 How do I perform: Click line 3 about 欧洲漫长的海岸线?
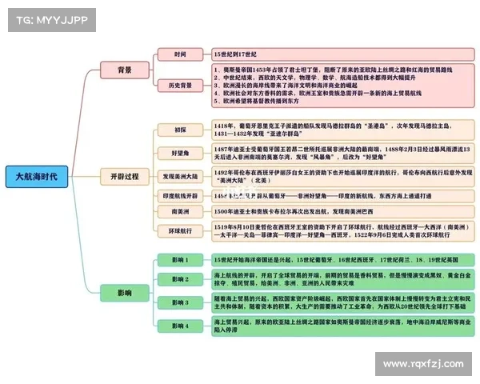coord(286,86)
